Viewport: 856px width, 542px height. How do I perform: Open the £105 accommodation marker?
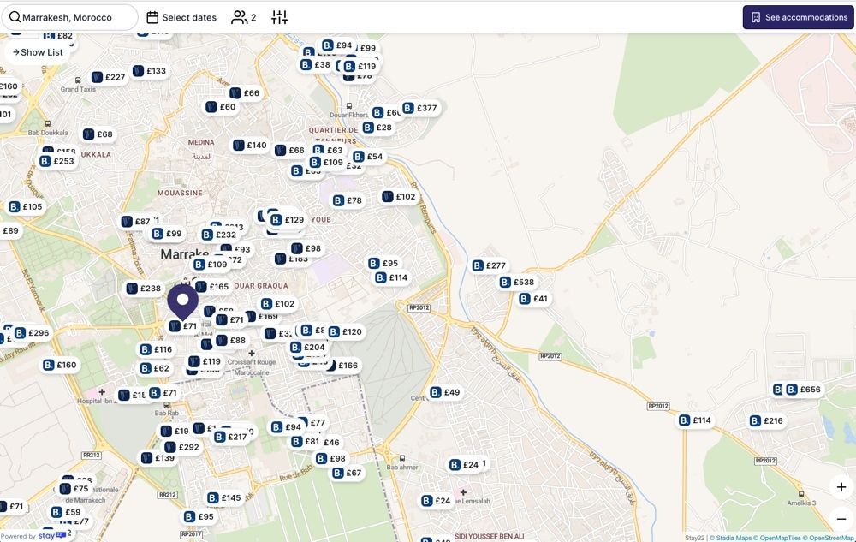click(26, 206)
